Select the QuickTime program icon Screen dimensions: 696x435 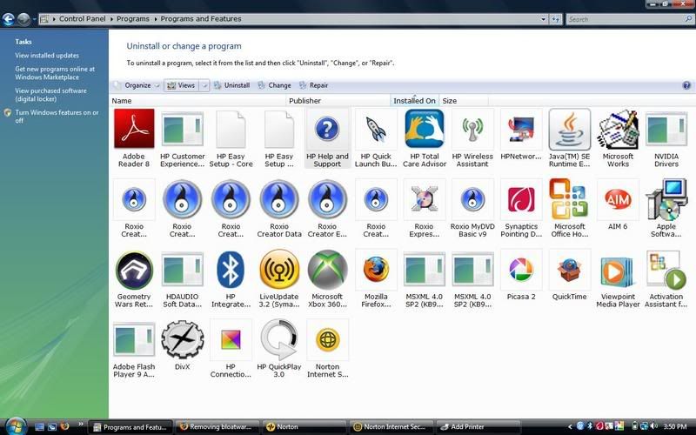pos(570,270)
